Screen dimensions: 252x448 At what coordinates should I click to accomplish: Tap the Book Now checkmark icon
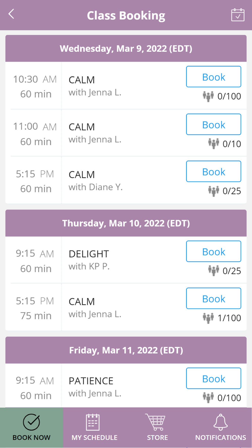31,422
